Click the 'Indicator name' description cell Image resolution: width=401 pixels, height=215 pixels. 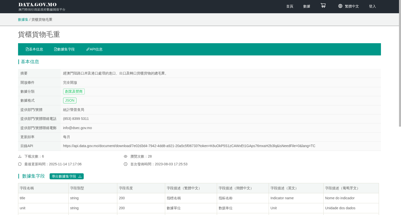click(x=296, y=198)
